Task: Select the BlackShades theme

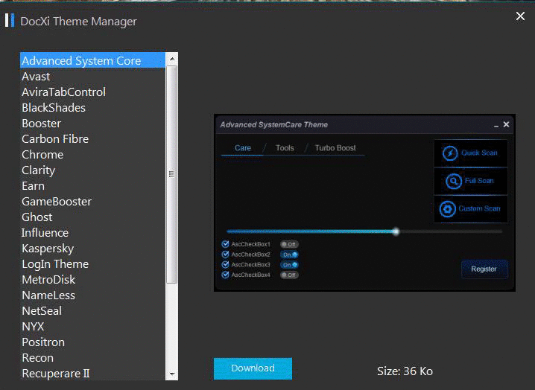Action: (x=93, y=108)
